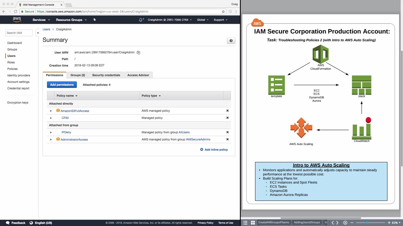Open the Global region dropdown

[x=203, y=20]
